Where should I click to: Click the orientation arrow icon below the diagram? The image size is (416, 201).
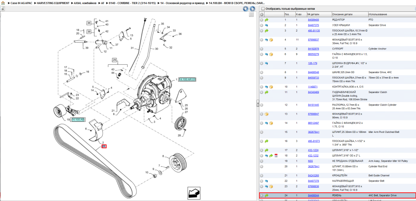(194, 193)
